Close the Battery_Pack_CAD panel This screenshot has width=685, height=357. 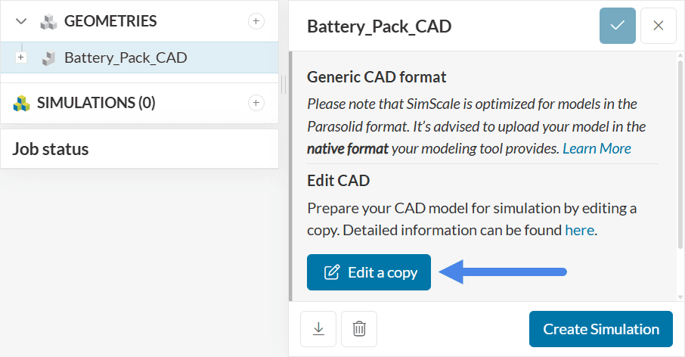[x=658, y=26]
